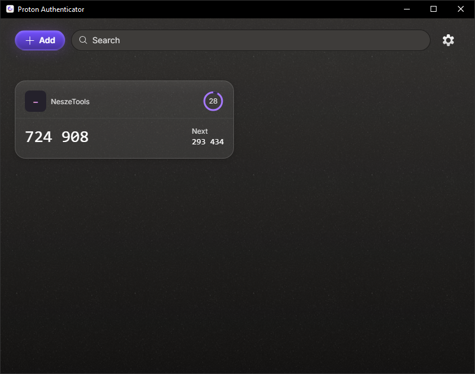The width and height of the screenshot is (475, 374).
Task: Click the NeszeTools account name label
Action: [70, 101]
